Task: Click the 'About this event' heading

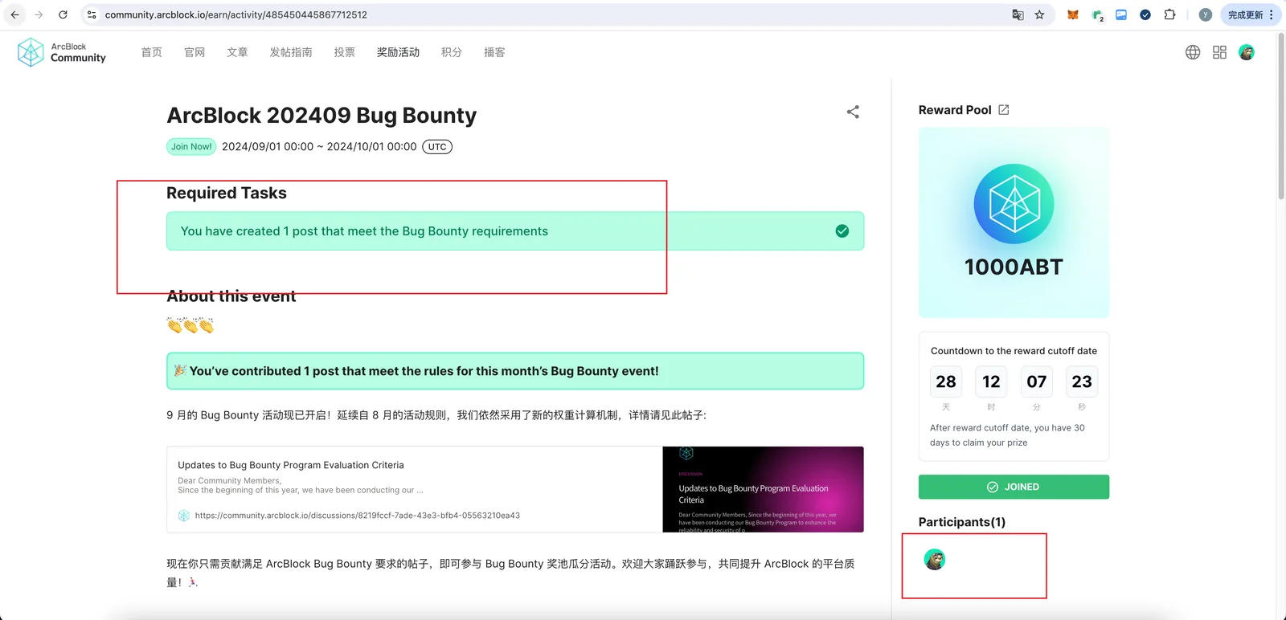Action: pyautogui.click(x=231, y=296)
